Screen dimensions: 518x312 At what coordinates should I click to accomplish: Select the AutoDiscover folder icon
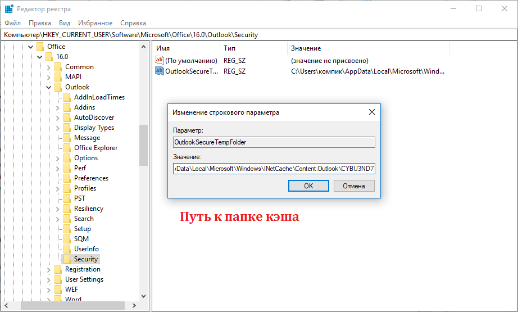(67, 117)
